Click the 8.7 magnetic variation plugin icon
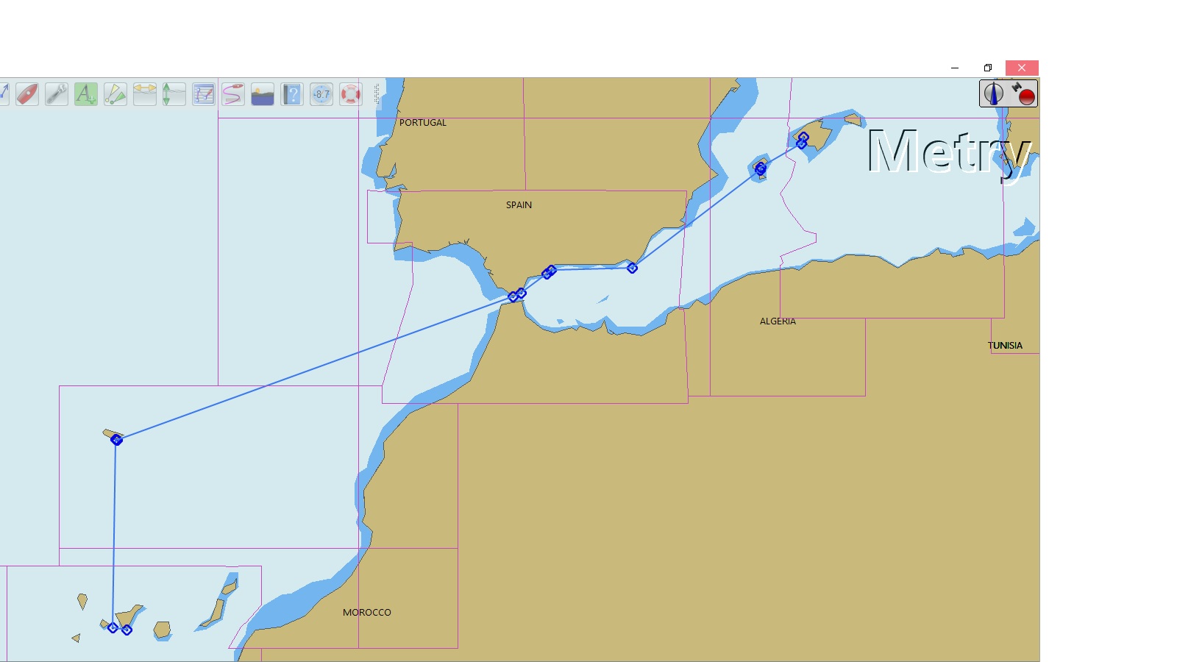 [x=321, y=94]
